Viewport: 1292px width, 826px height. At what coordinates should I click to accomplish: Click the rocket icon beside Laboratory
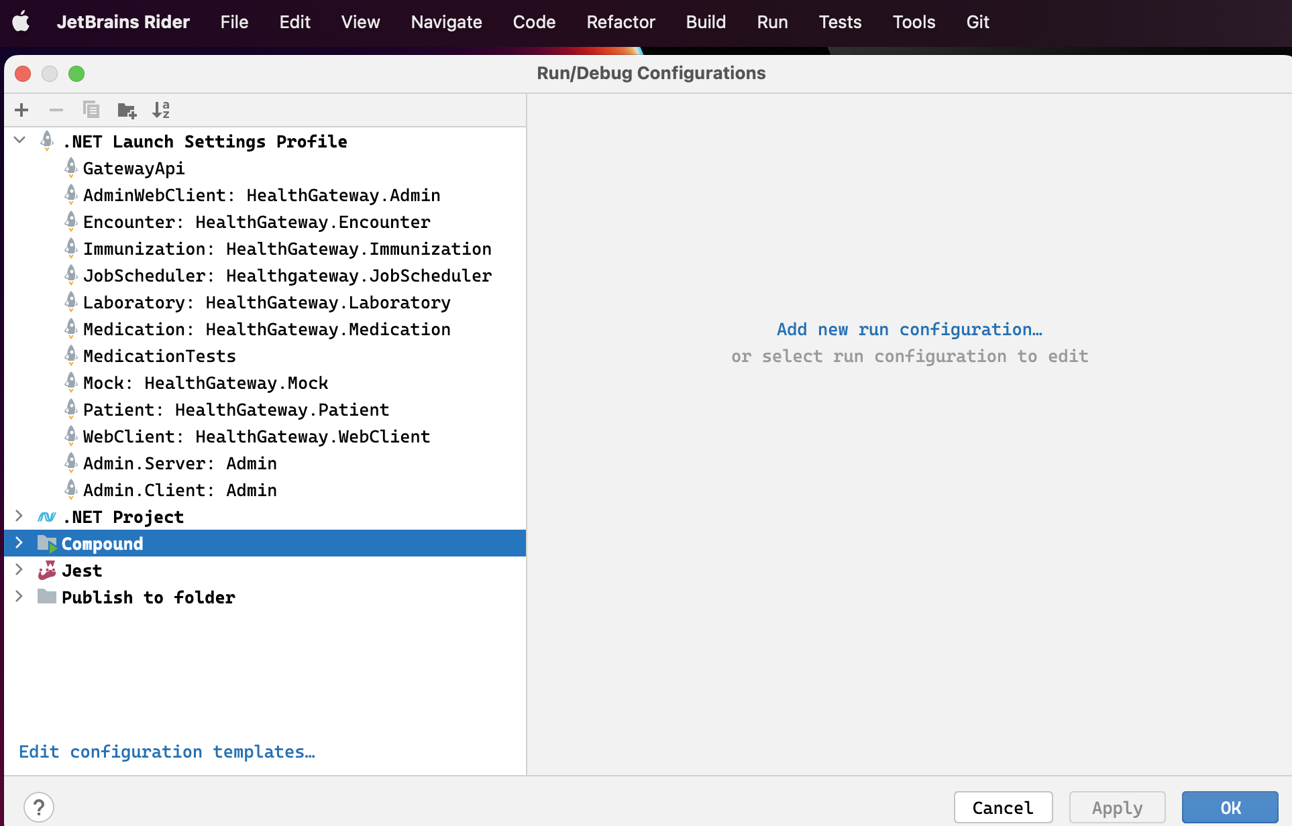[x=71, y=302]
